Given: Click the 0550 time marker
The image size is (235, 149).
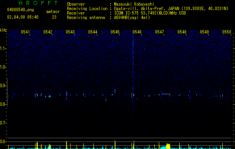Looking at the screenshot, I should point(227,32).
